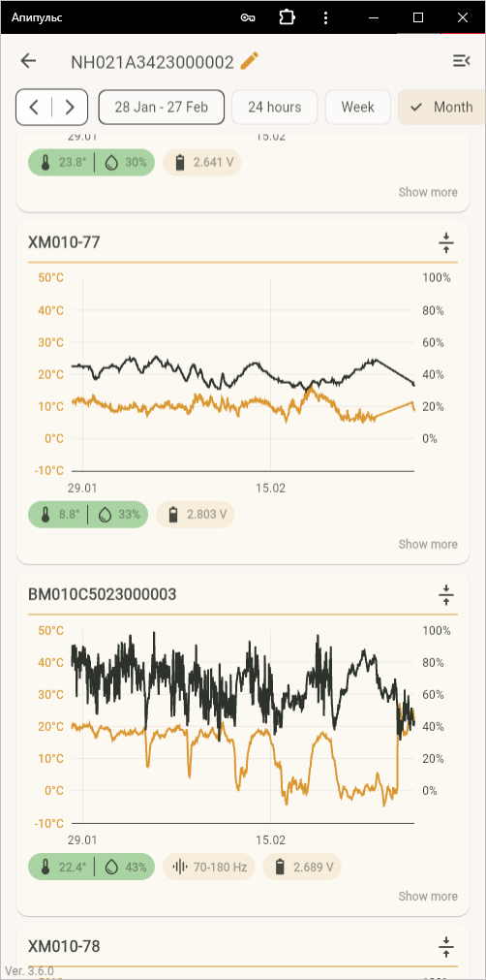The width and height of the screenshot is (486, 980).
Task: Collapse the XM010-77 chart card
Action: [x=446, y=242]
